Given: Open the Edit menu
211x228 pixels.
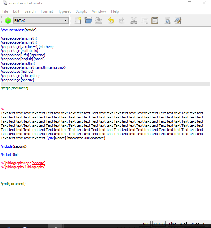Looking at the screenshot, I should click(16, 11).
